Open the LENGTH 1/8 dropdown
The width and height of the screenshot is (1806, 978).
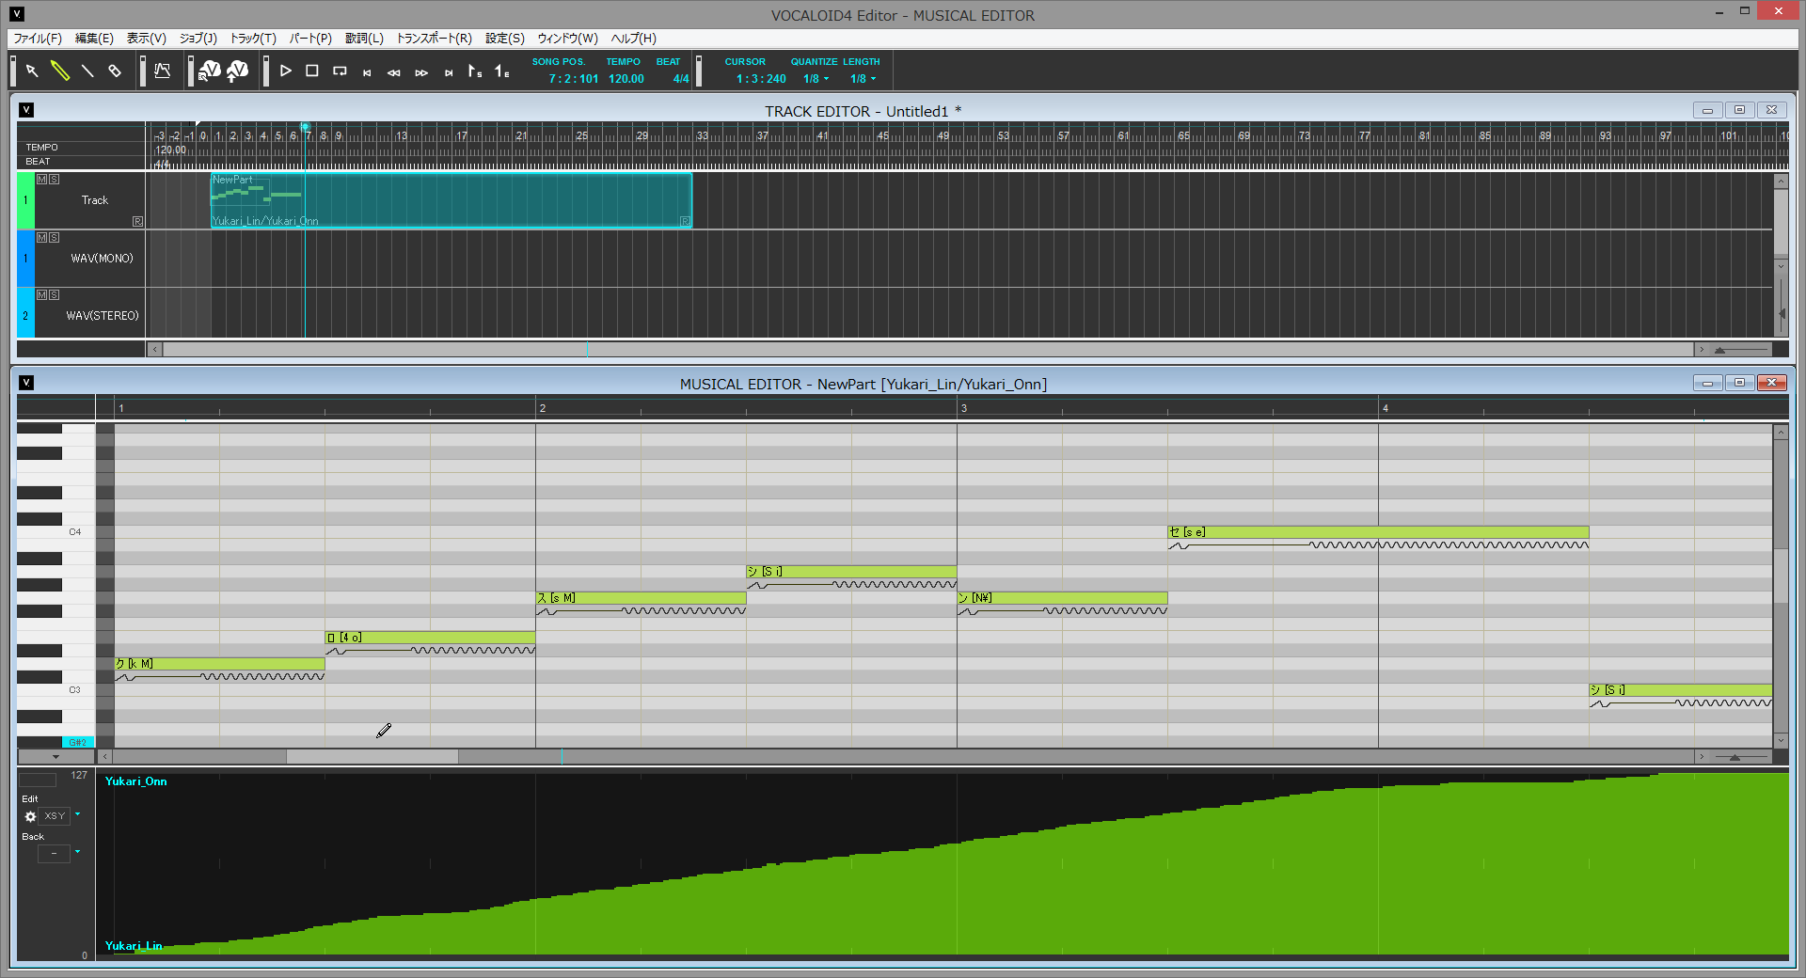point(863,79)
